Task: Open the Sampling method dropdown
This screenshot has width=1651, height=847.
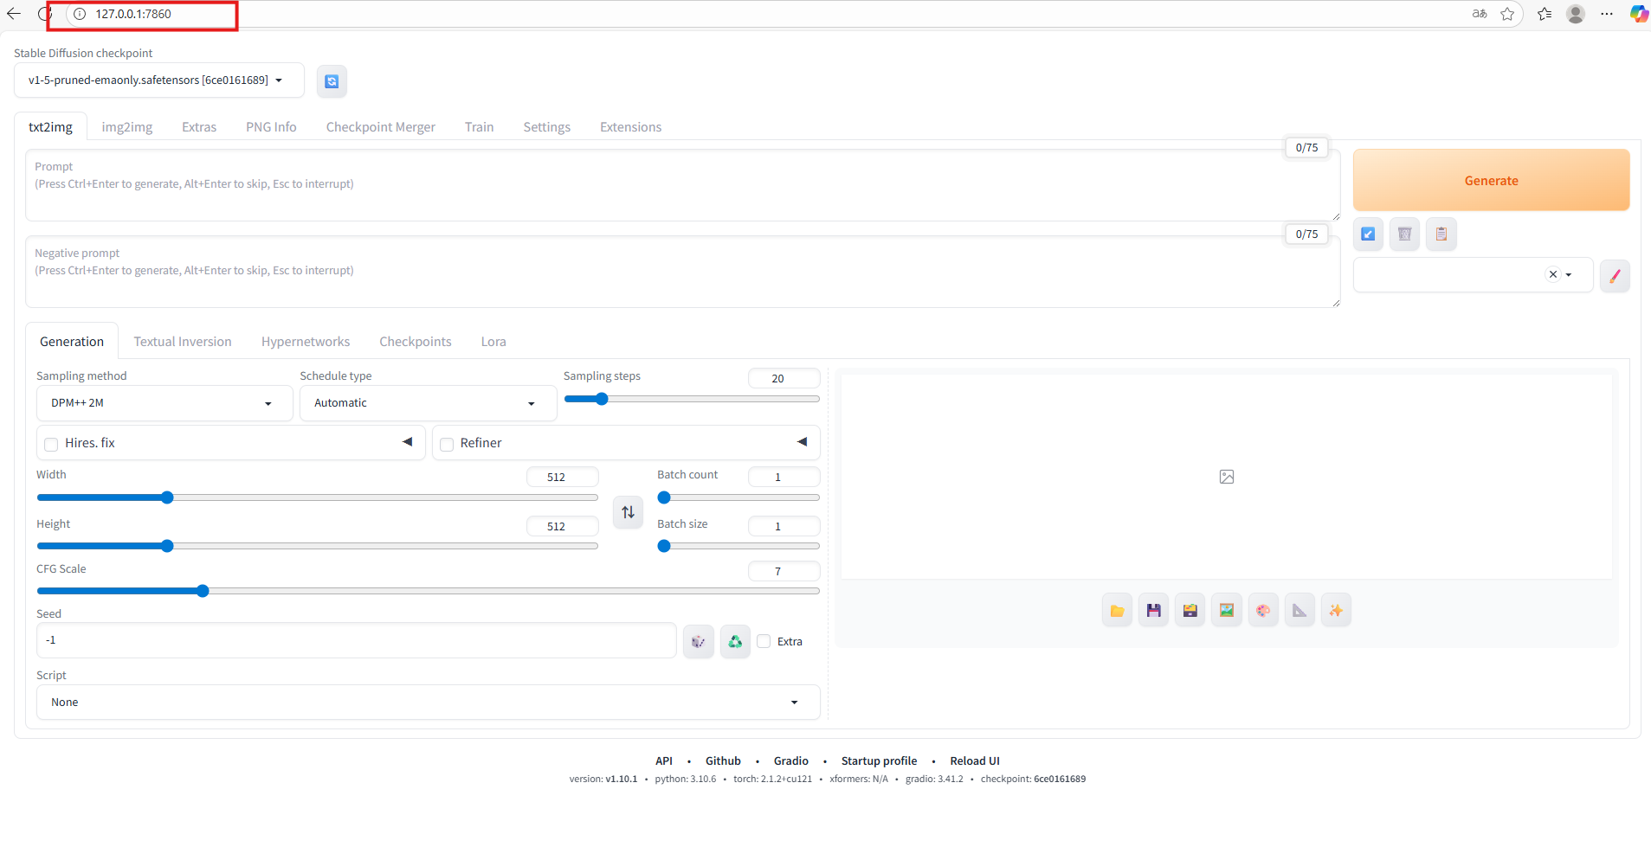Action: pyautogui.click(x=164, y=403)
